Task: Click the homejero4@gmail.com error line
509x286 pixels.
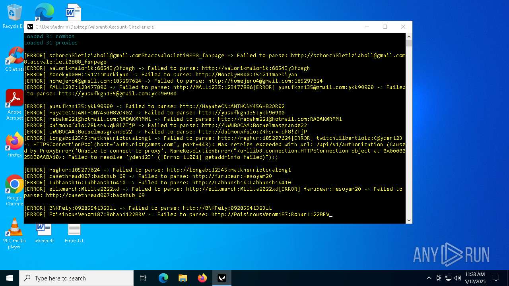Action: point(173,81)
